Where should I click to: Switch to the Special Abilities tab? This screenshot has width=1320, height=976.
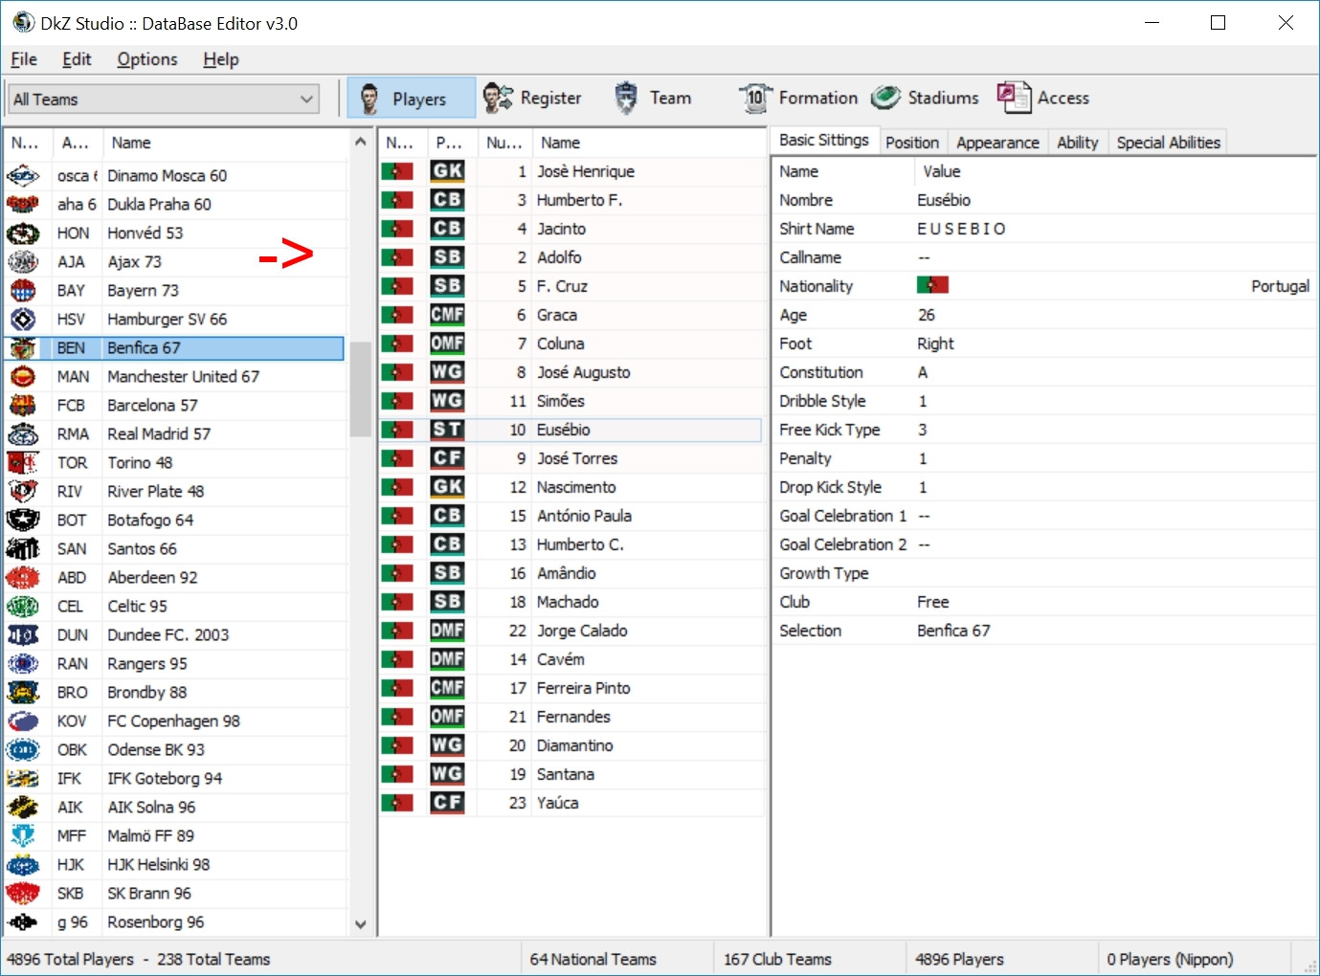coord(1169,143)
